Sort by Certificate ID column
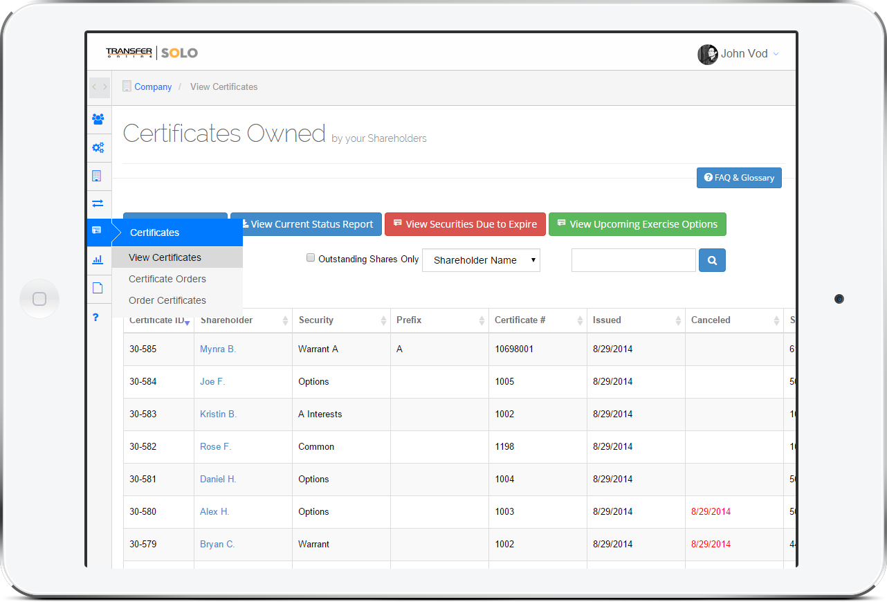This screenshot has width=887, height=602. [158, 320]
